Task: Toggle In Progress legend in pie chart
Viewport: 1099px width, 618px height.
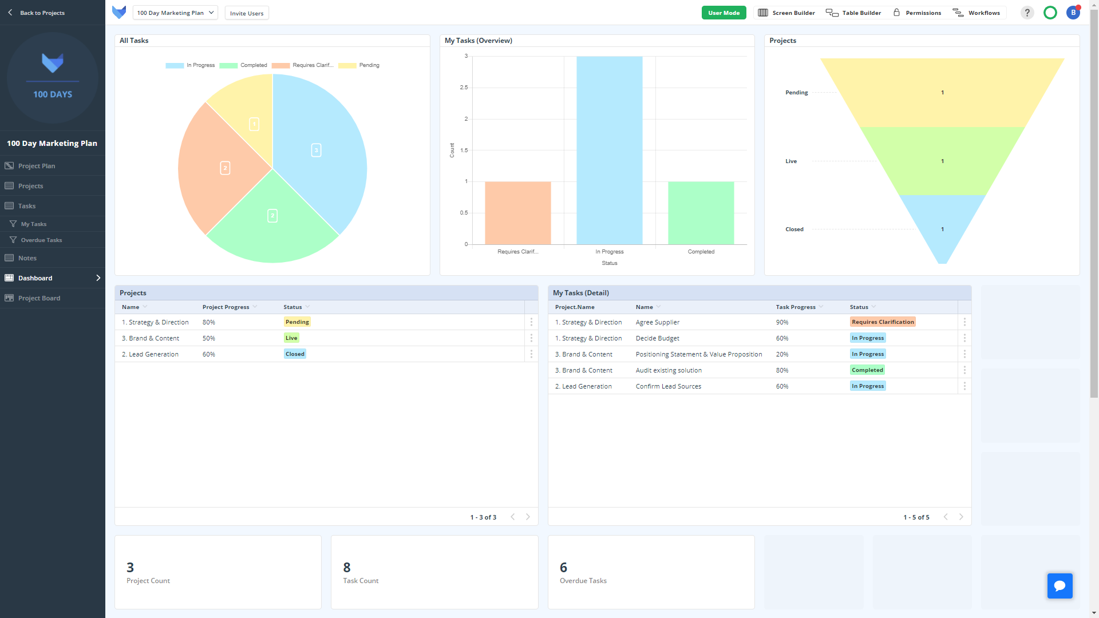Action: (x=200, y=65)
